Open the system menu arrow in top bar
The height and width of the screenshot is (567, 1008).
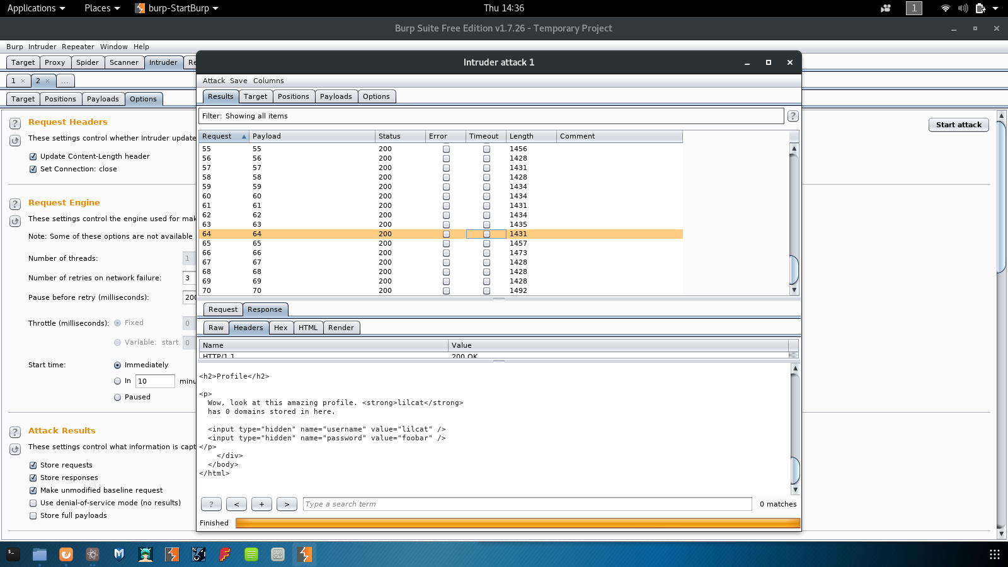click(995, 8)
